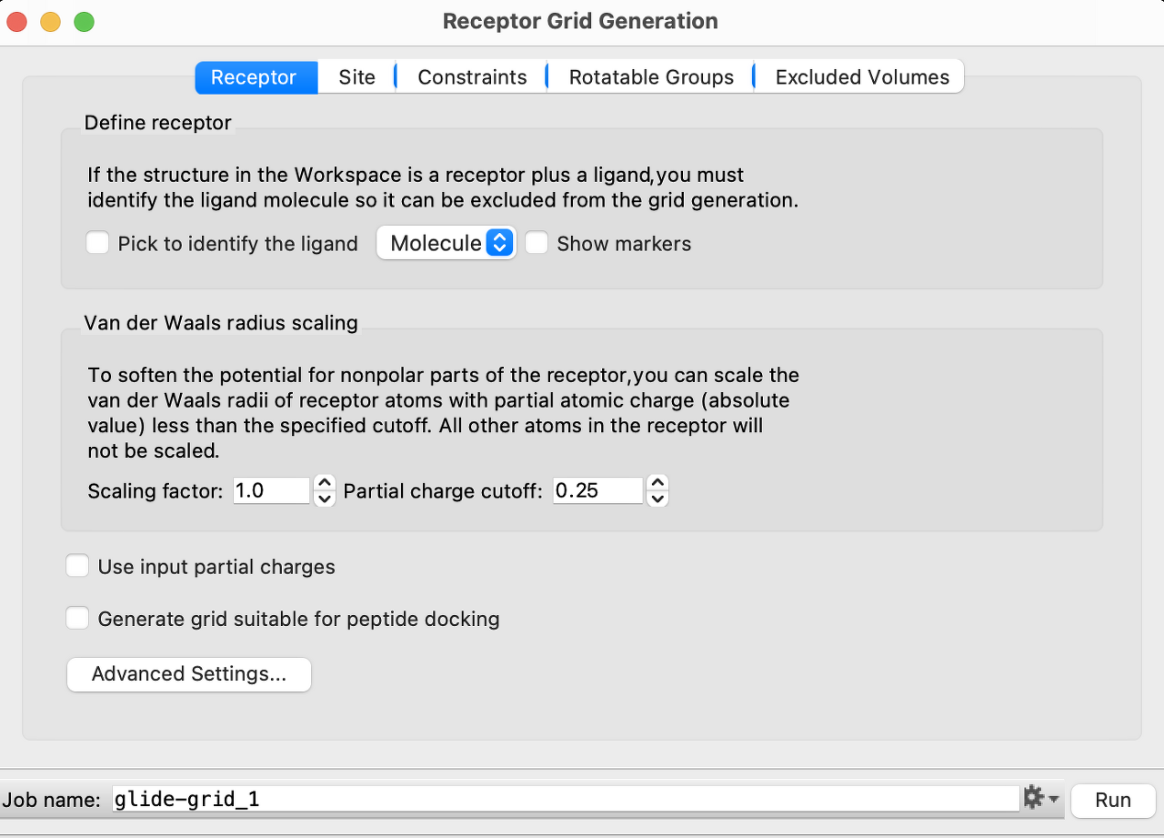Open the Advanced Settings dialog
Screen dimensions: 1164x838
coord(188,674)
